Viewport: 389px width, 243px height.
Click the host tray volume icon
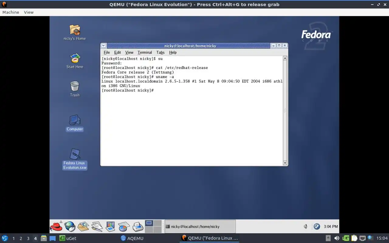(x=337, y=238)
